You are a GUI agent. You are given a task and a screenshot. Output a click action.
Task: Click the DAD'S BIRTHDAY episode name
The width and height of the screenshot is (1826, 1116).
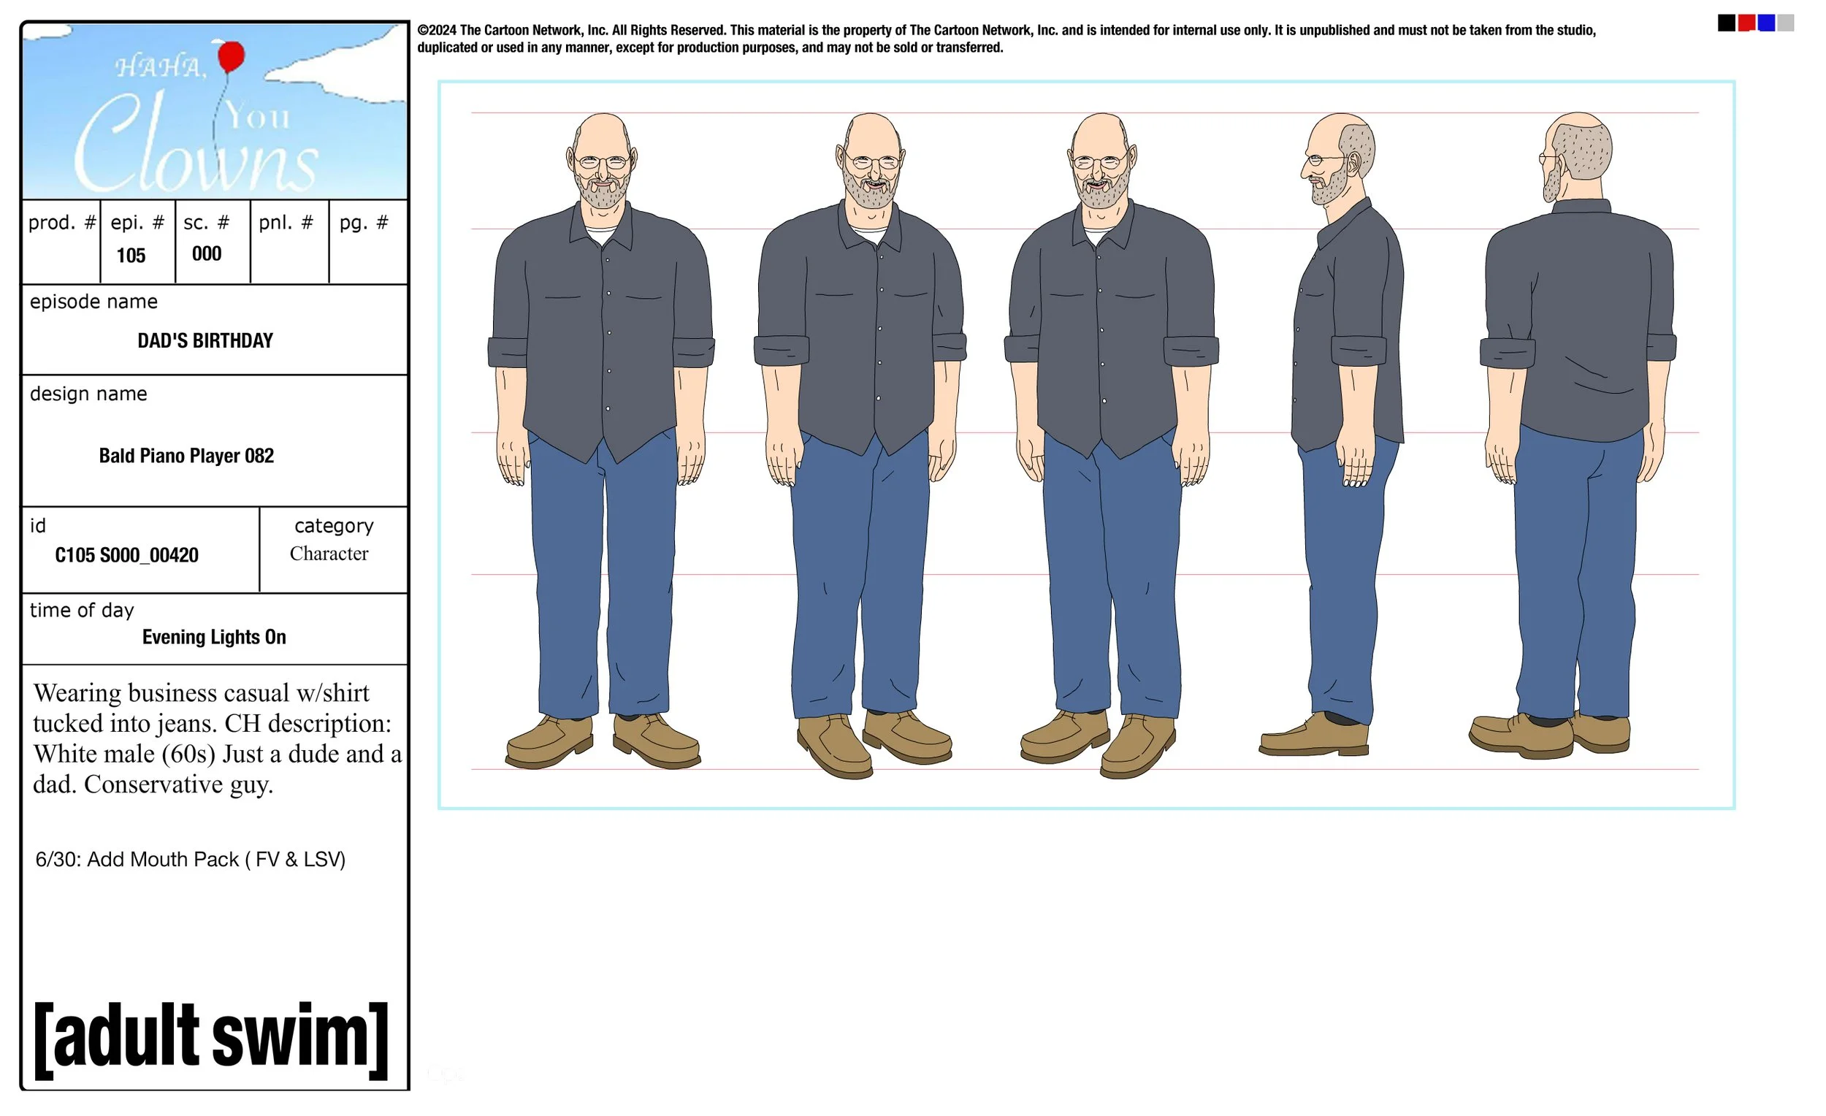[205, 341]
